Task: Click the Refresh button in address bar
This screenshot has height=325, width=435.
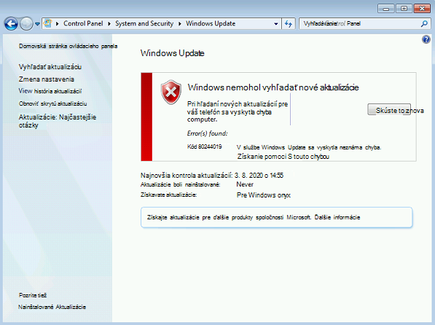Action: tap(289, 24)
